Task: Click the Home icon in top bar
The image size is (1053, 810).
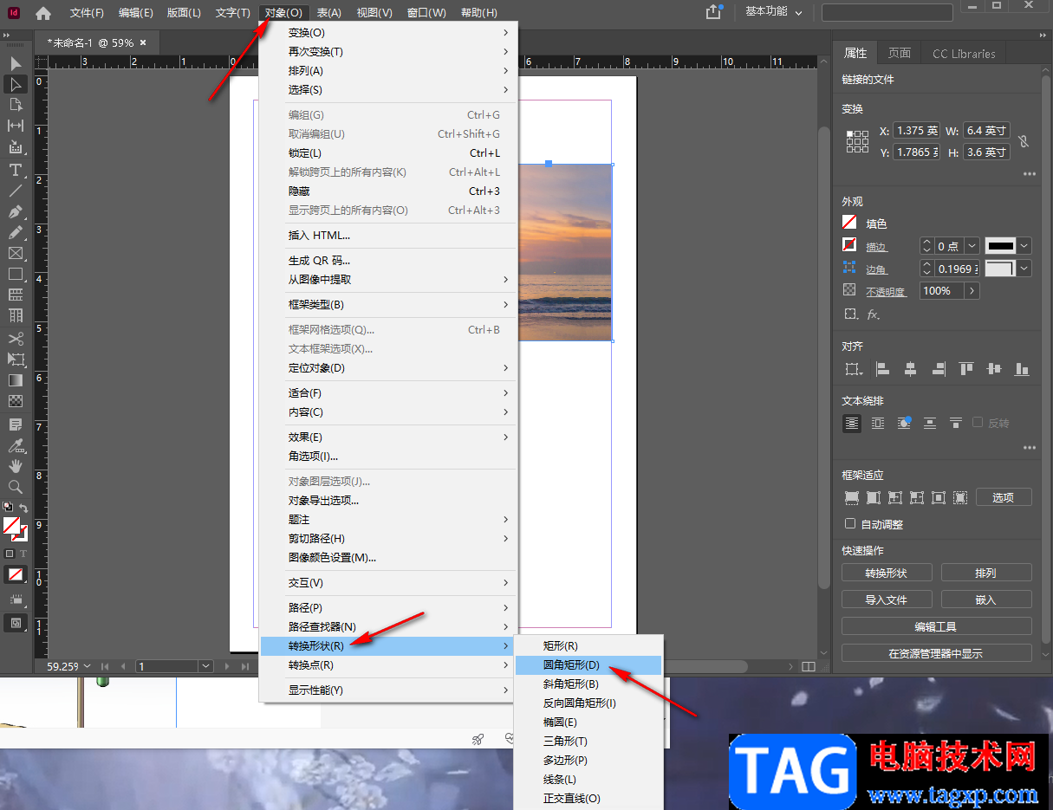Action: 43,13
